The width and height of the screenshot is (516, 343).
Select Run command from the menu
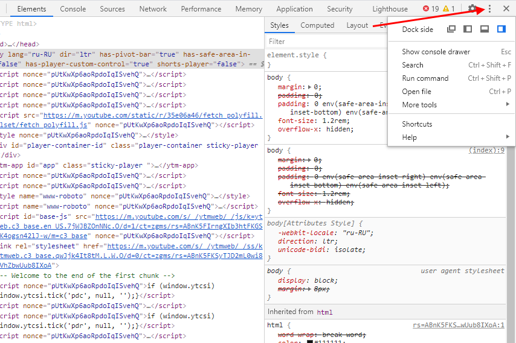click(x=425, y=78)
